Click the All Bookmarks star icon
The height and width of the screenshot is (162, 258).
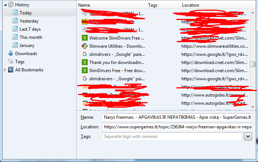[x=11, y=70]
